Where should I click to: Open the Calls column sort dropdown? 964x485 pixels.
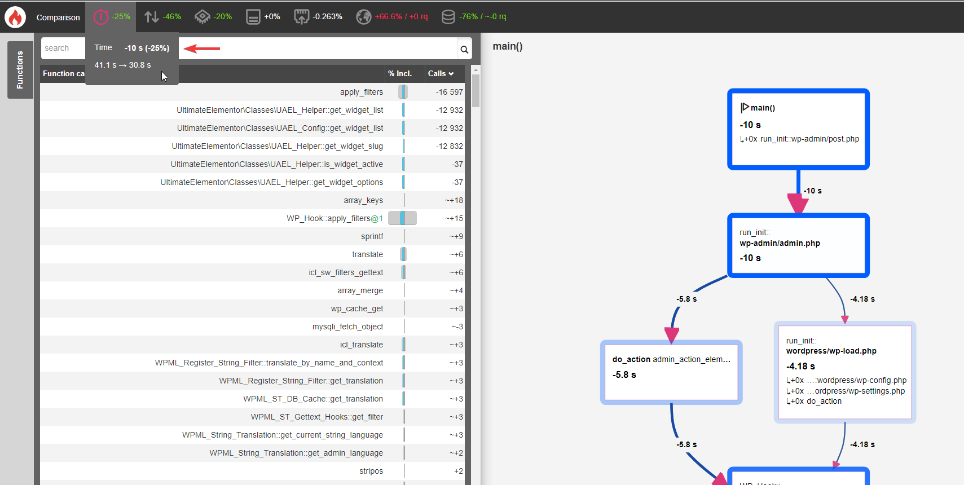click(441, 74)
